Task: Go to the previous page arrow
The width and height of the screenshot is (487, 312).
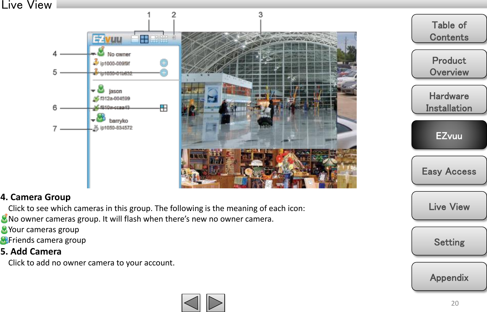Action: 191,303
